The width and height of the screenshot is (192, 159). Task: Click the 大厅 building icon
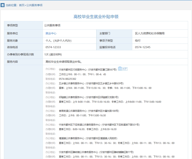tap(122, 69)
